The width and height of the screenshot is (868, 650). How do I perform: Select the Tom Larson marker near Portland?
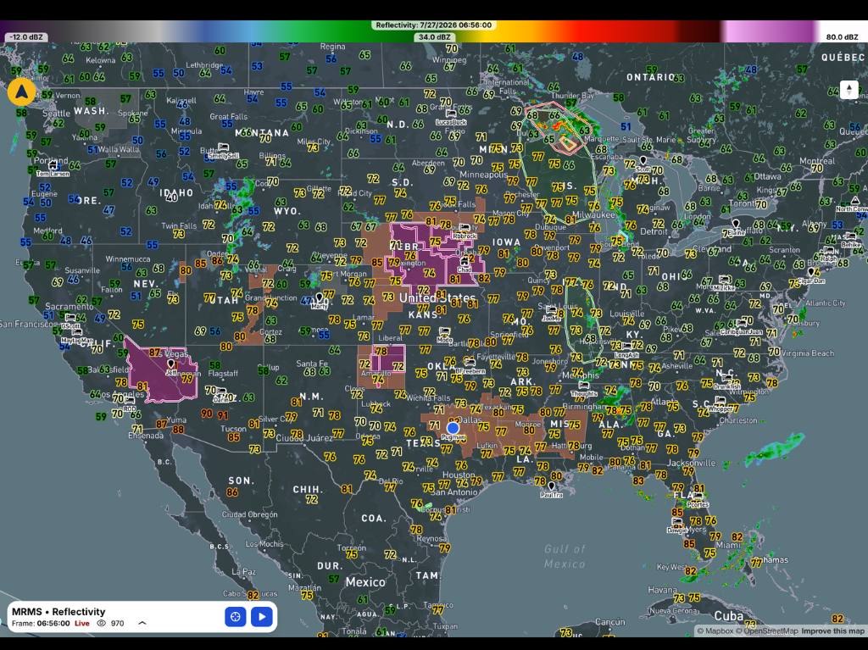(53, 165)
